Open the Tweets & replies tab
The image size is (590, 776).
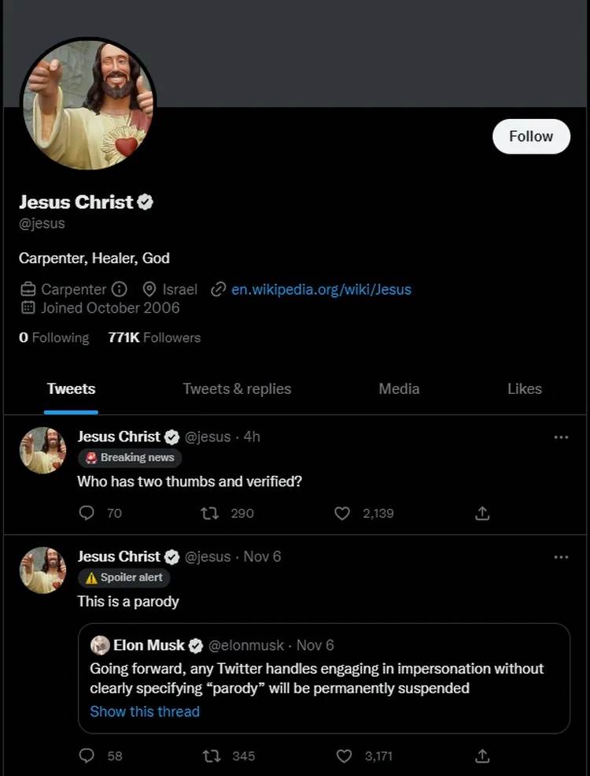pyautogui.click(x=237, y=388)
